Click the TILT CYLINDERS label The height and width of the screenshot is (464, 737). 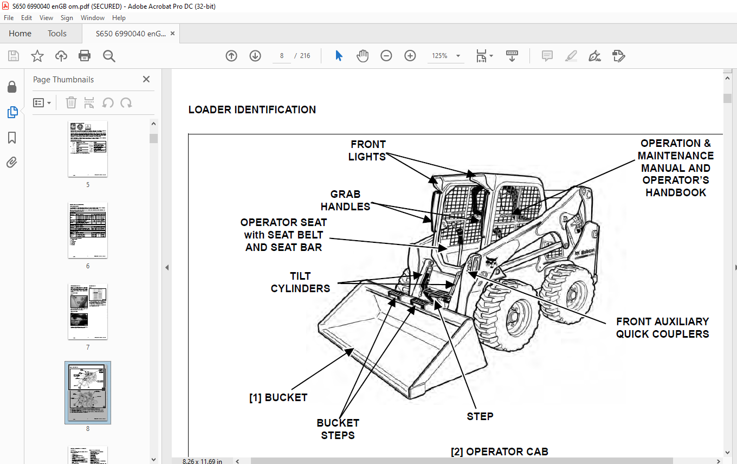[x=300, y=282]
